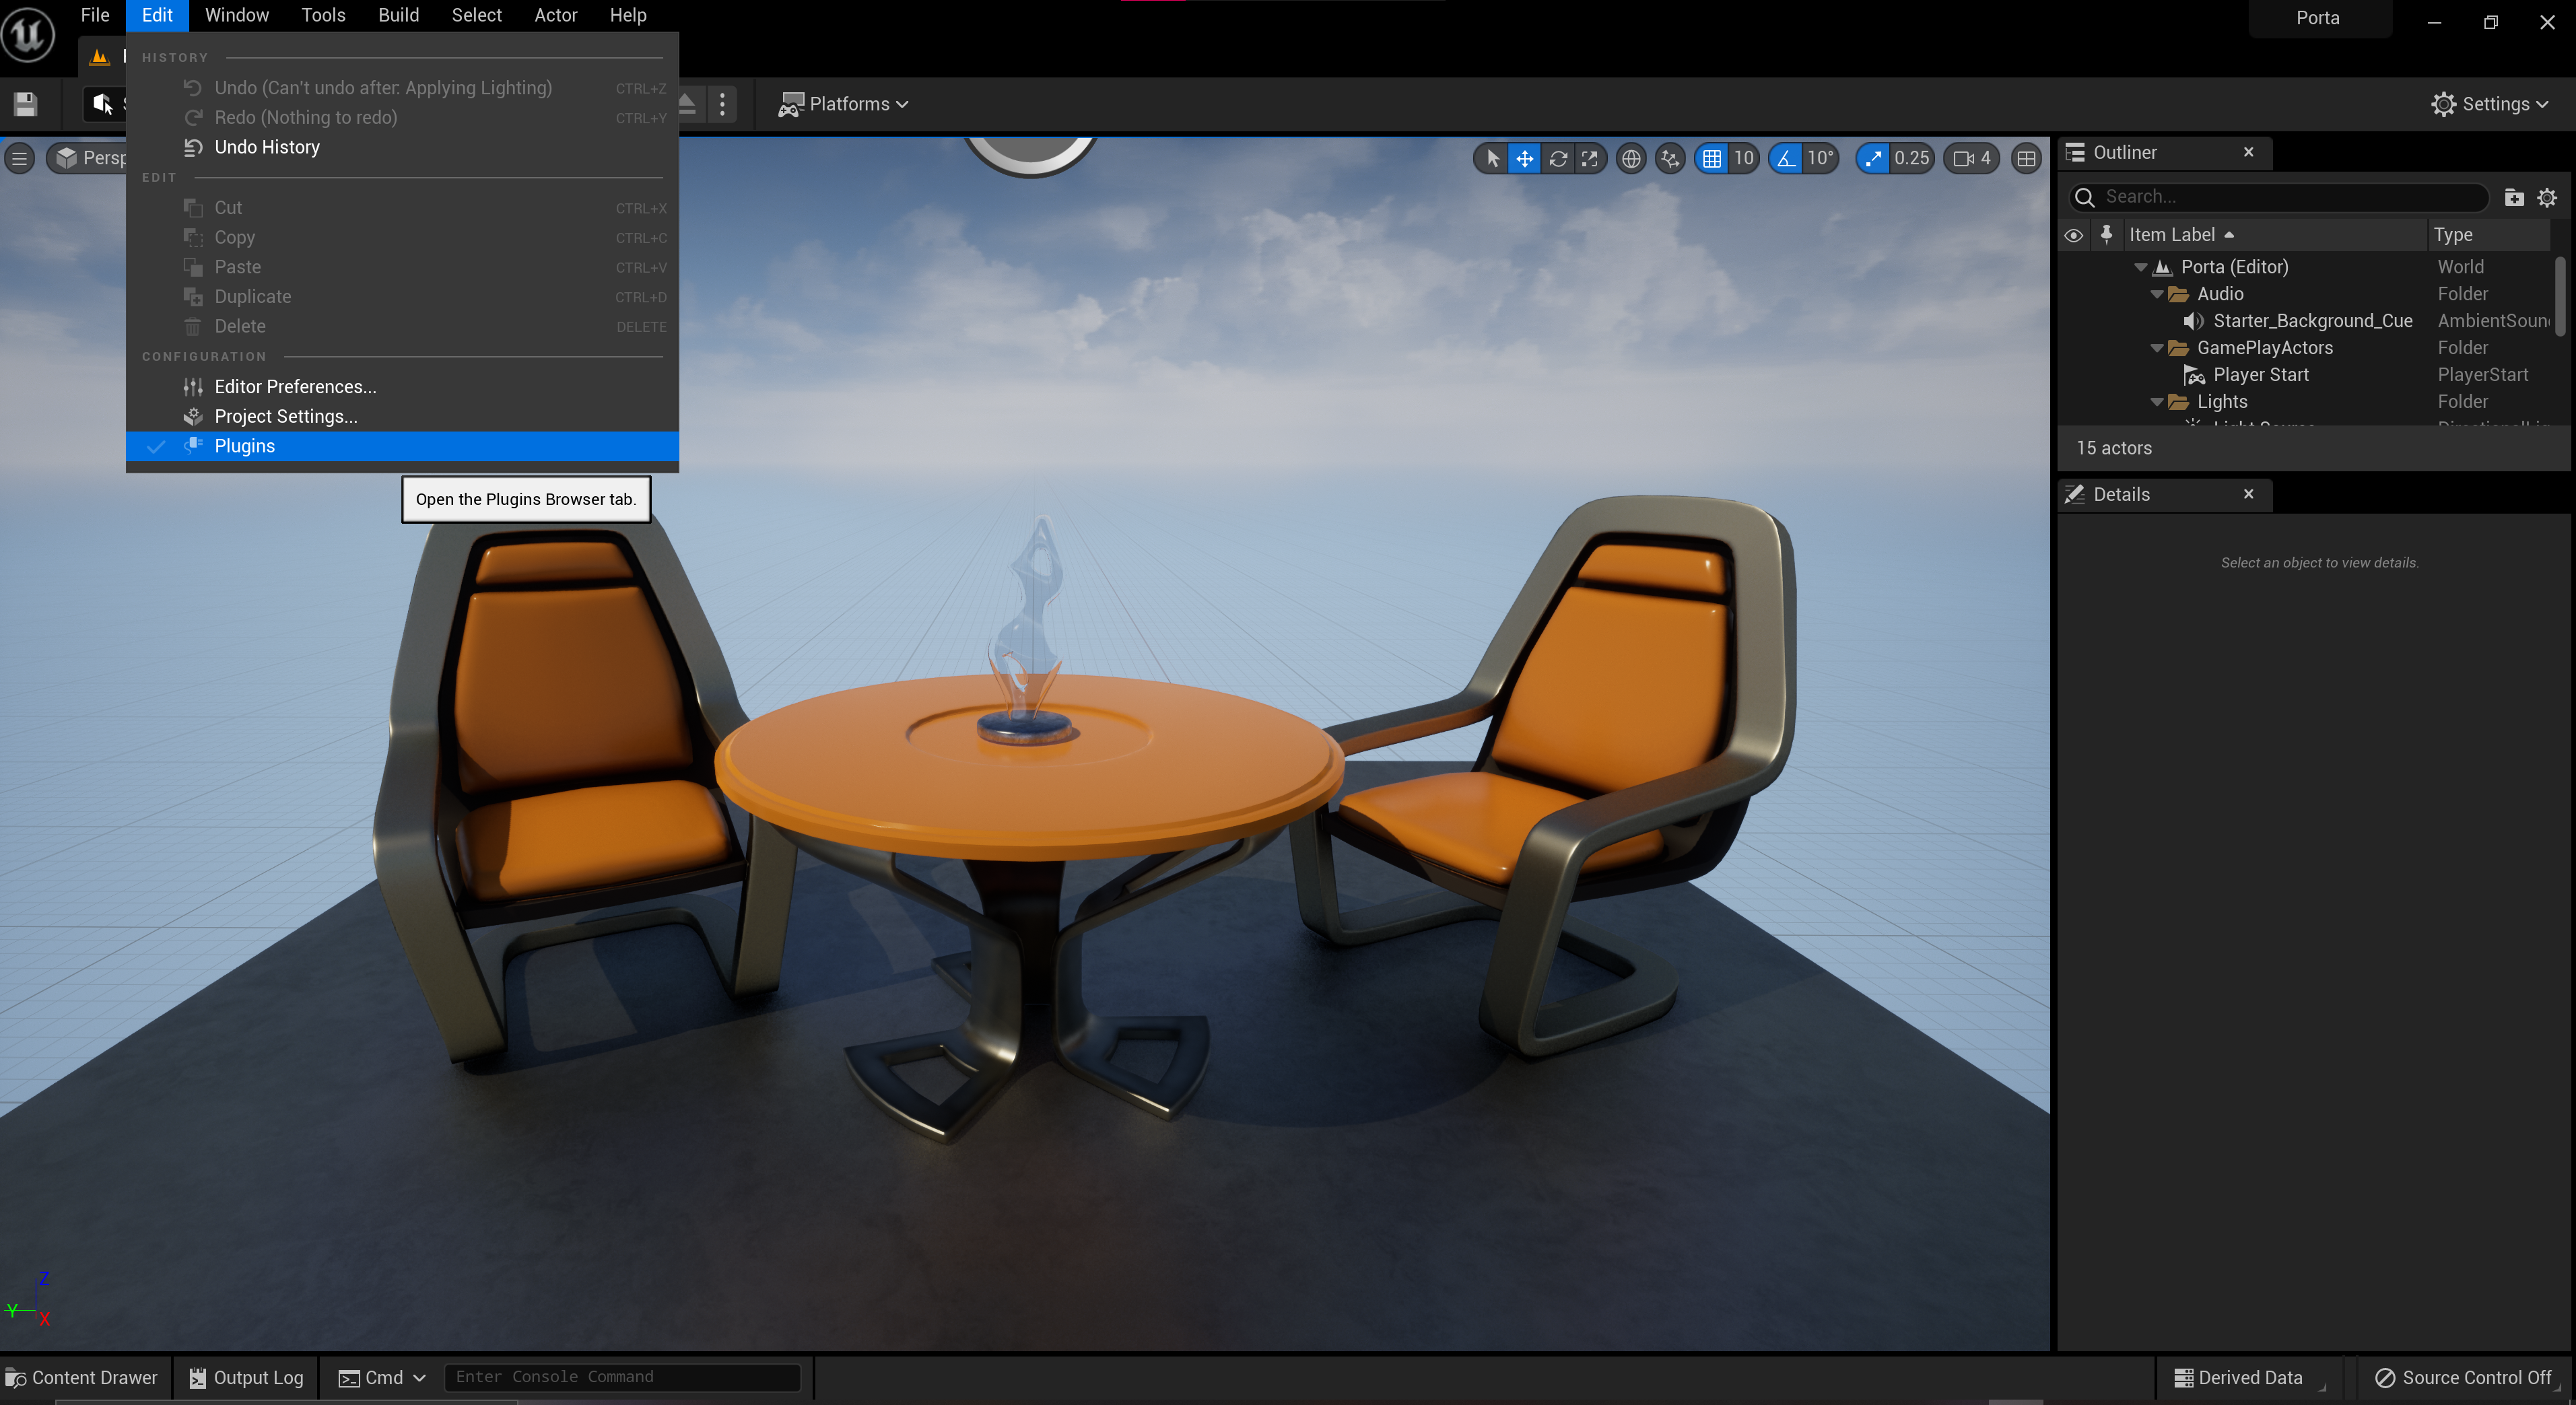2576x1405 pixels.
Task: Select Project Settings from Edit menu
Action: (x=285, y=416)
